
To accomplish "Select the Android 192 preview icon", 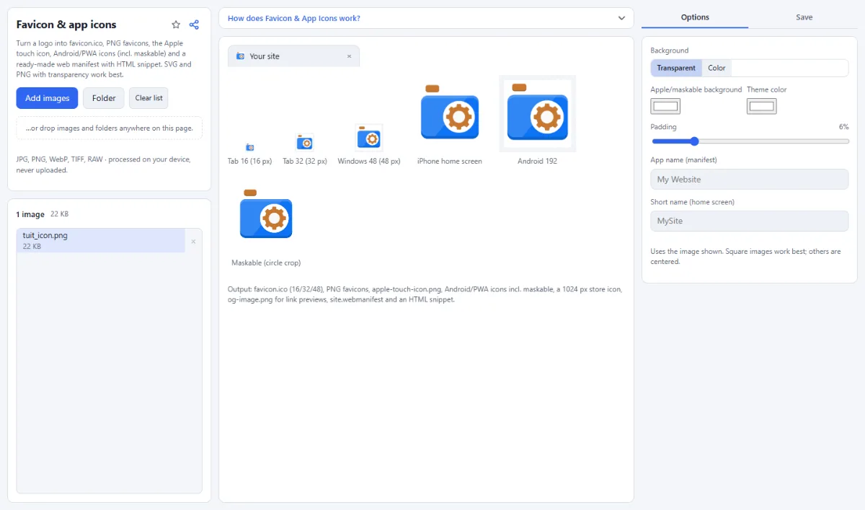I will 538,113.
